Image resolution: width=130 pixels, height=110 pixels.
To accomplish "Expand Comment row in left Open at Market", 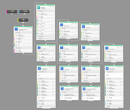I will click(46, 98).
